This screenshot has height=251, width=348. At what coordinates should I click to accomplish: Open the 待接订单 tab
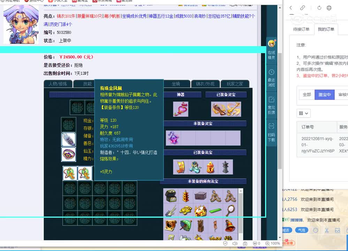(301, 29)
